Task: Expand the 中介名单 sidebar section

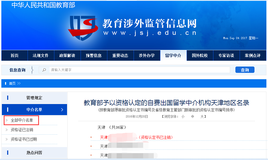Action: coord(34,110)
